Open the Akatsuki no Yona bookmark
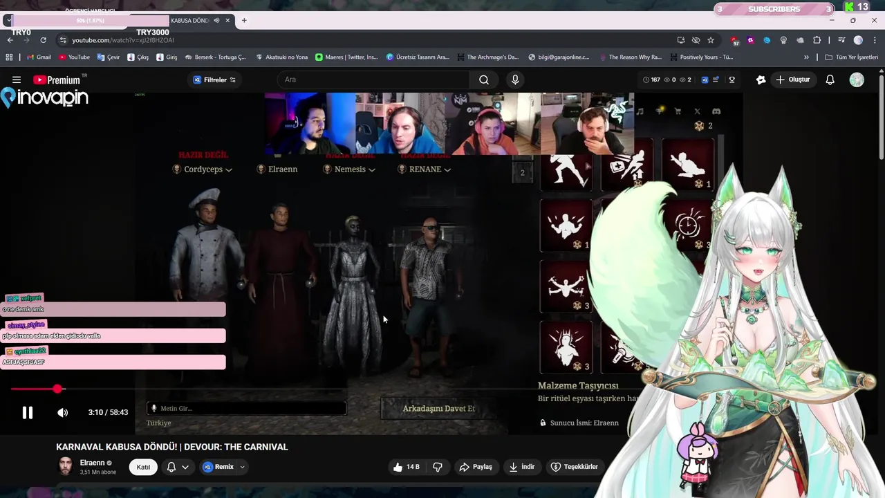The height and width of the screenshot is (498, 885). 281,57
